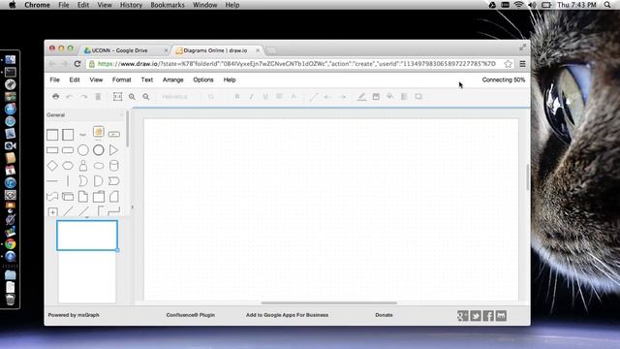Open History in macOS menu bar

pyautogui.click(x=131, y=5)
